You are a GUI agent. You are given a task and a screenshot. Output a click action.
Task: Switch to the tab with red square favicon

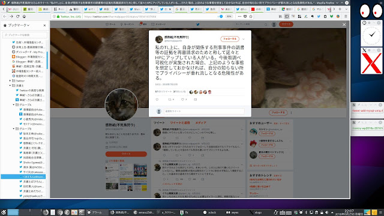click(257, 10)
